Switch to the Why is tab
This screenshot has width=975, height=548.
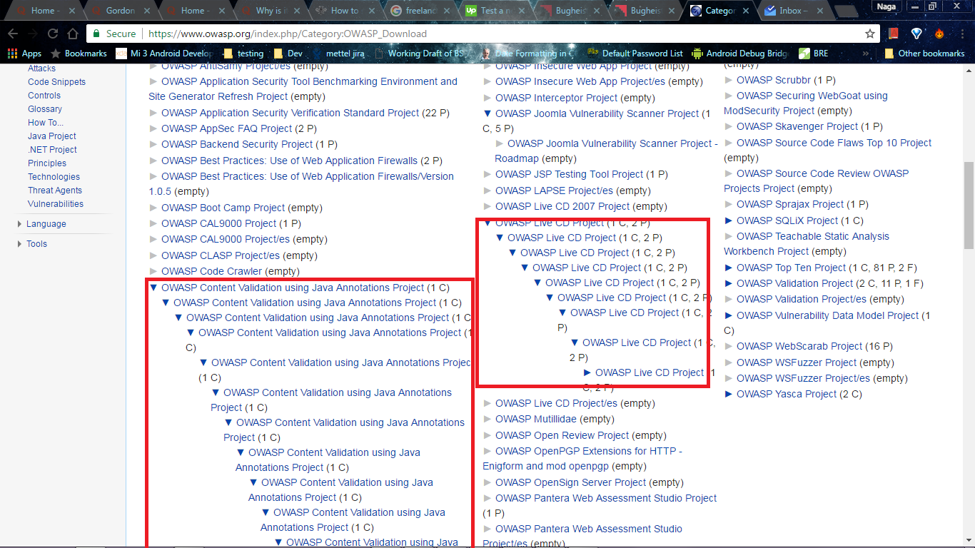click(x=270, y=11)
